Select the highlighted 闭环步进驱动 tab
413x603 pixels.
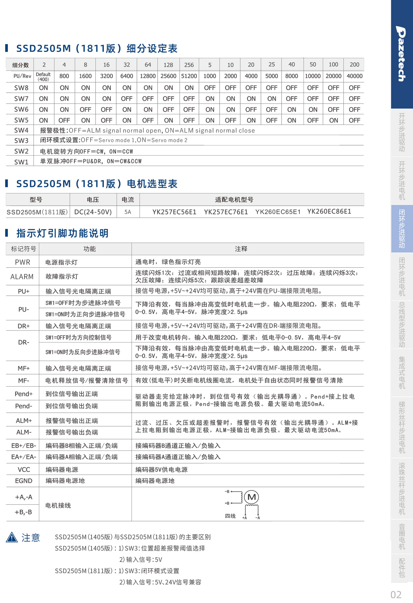tap(402, 229)
